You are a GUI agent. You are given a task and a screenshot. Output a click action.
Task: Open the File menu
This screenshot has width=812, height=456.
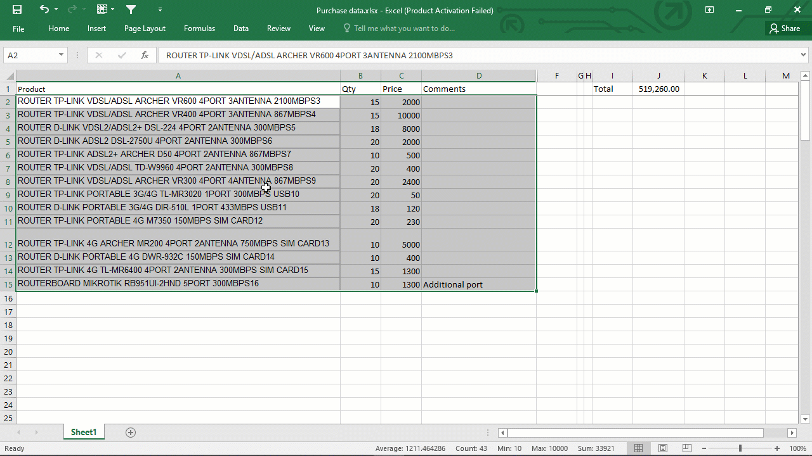(18, 28)
